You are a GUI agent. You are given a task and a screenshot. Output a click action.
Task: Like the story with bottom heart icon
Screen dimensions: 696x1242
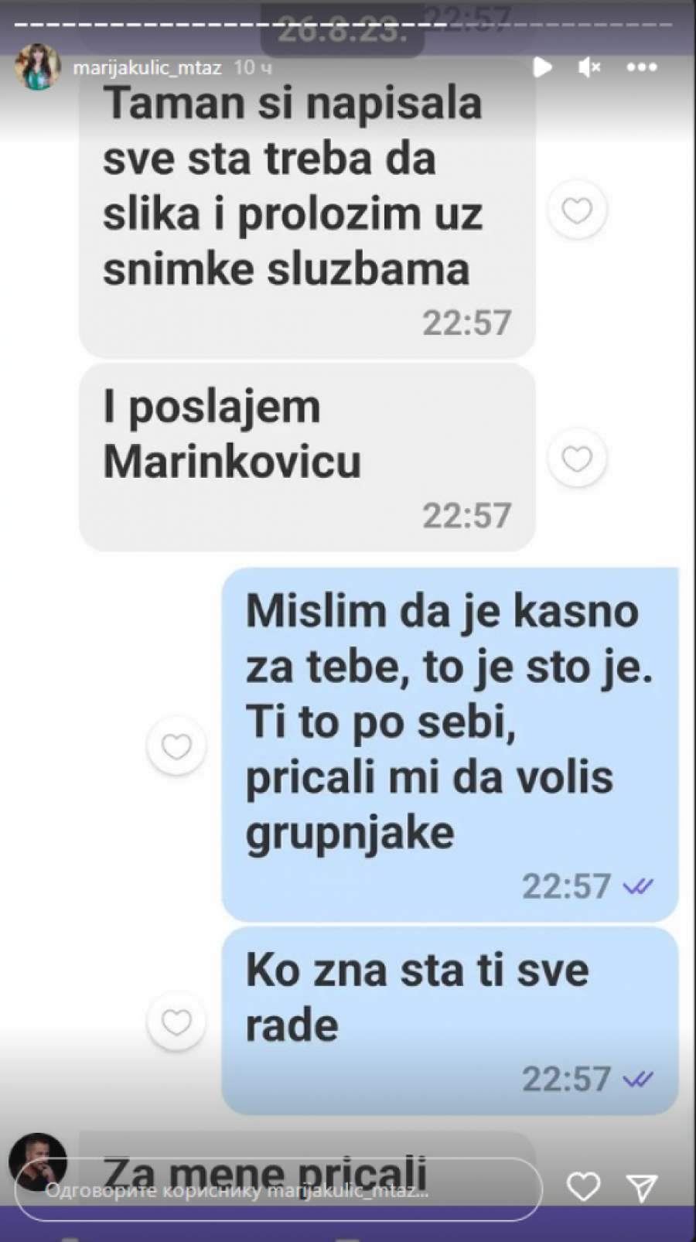(583, 1187)
